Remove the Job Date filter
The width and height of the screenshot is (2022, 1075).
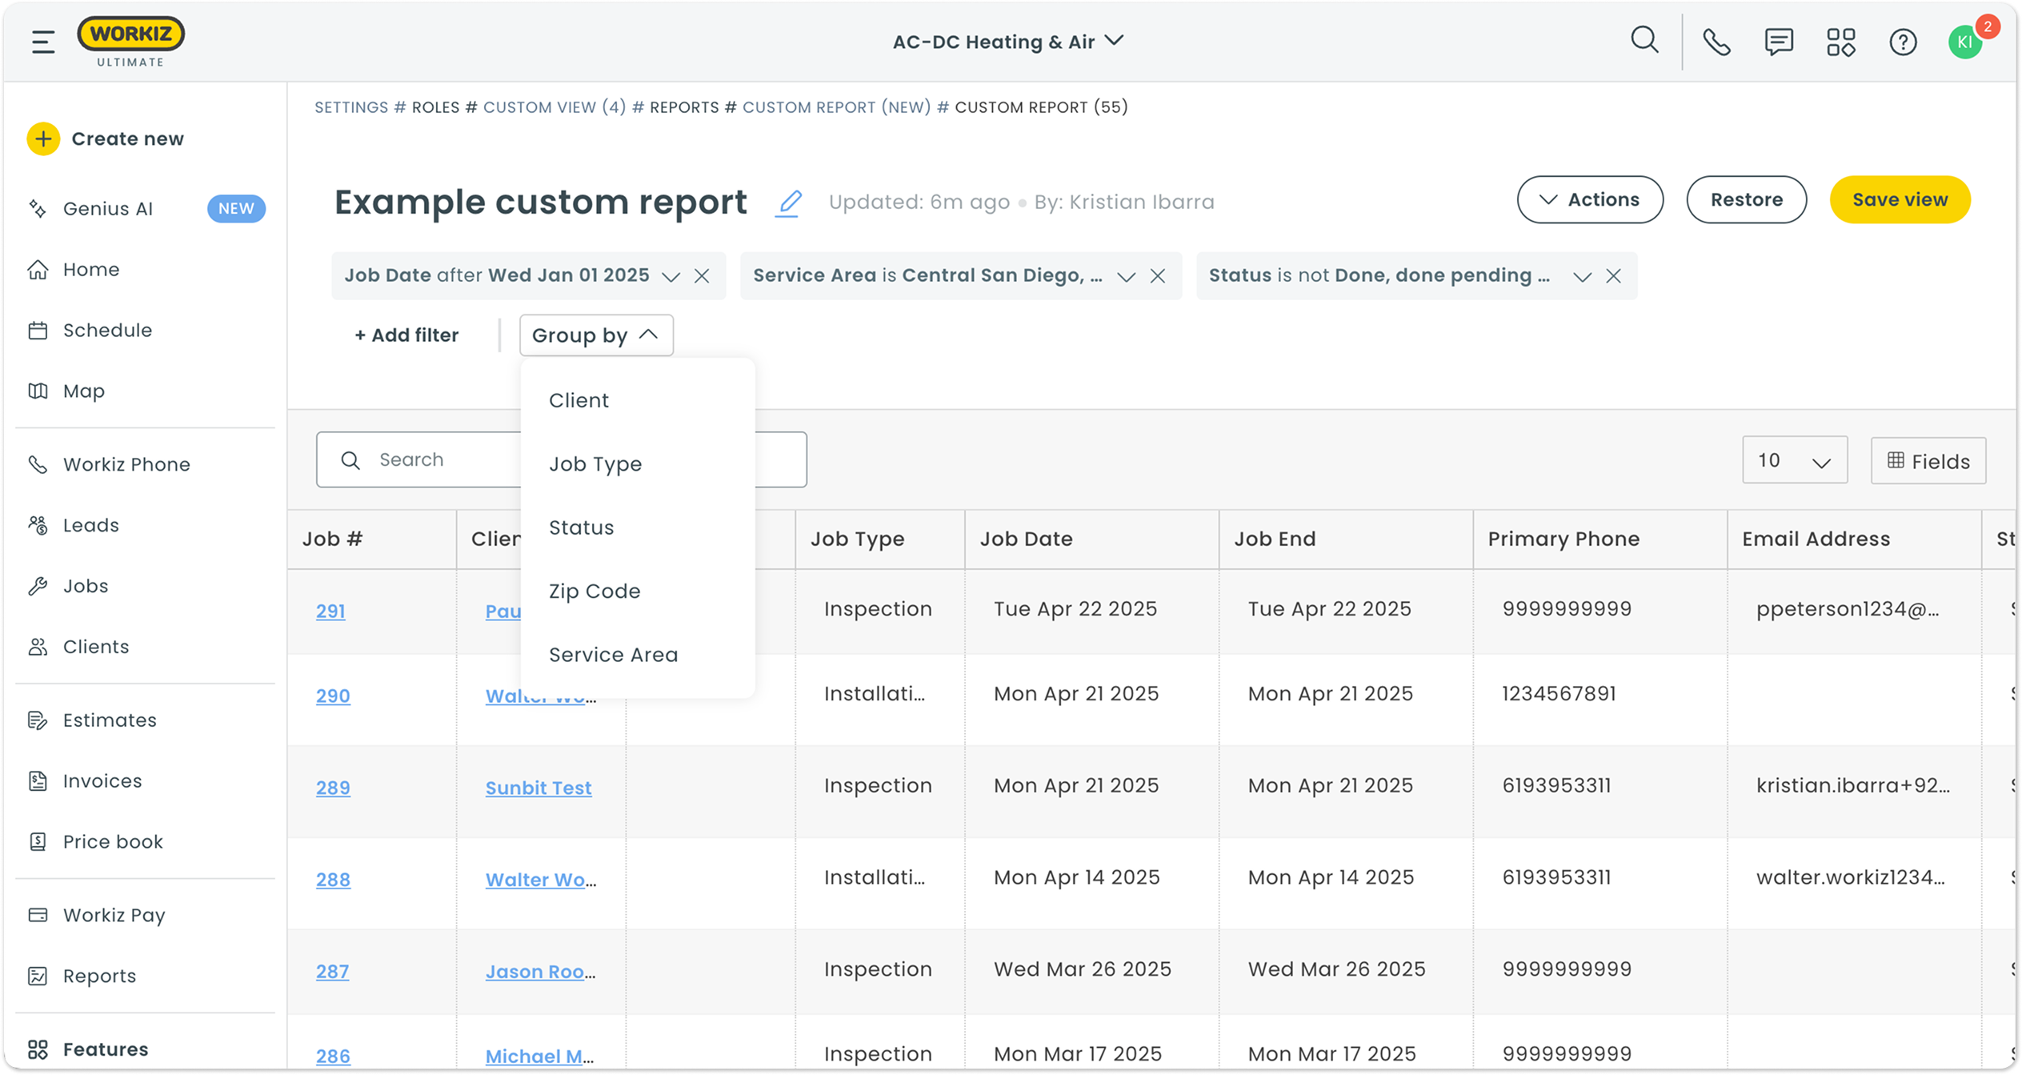tap(702, 276)
